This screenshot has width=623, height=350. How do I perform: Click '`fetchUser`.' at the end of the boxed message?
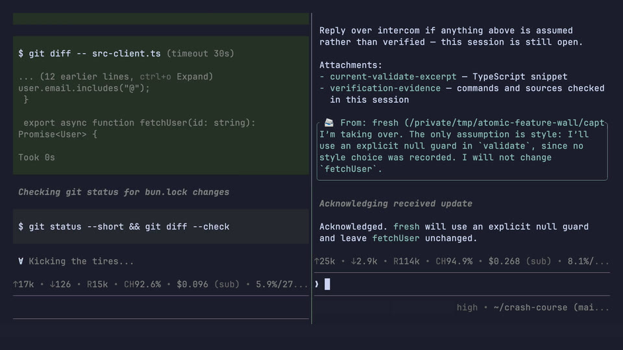point(351,169)
